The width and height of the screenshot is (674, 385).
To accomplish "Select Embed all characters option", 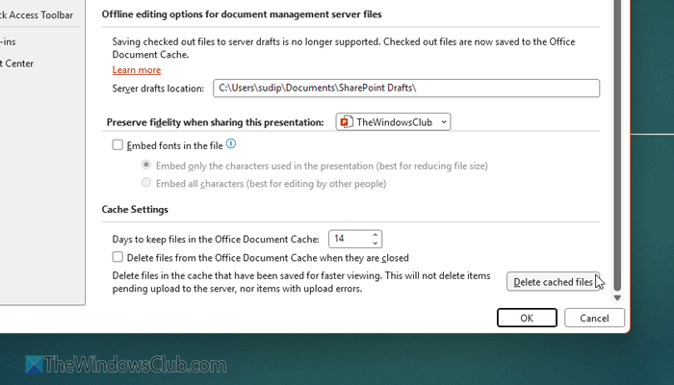I will [146, 183].
